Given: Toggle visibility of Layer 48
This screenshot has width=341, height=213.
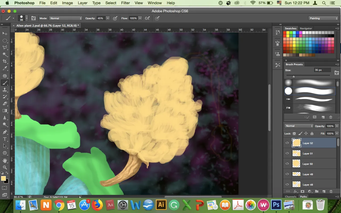Looking at the screenshot, I should (x=287, y=185).
